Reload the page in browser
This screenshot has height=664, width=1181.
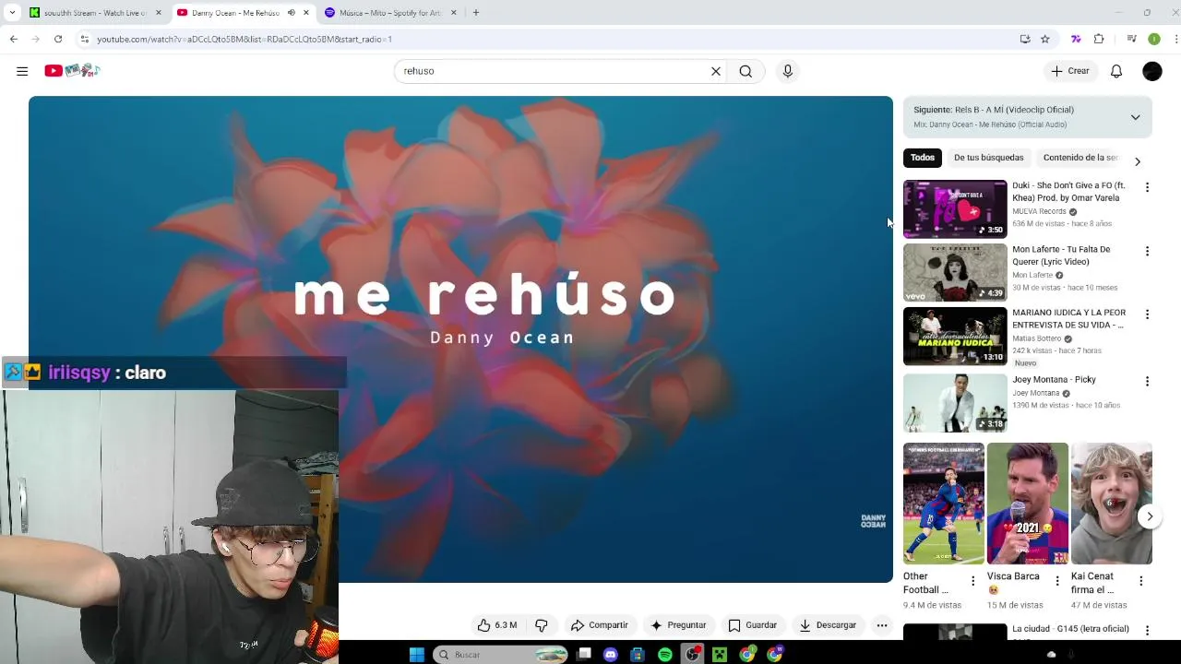(x=58, y=39)
